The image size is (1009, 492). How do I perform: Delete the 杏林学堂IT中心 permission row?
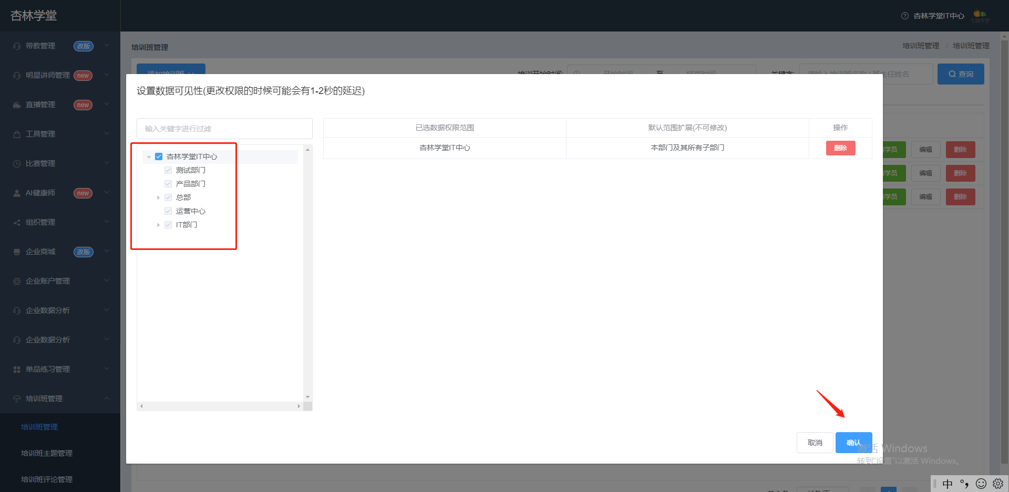[x=841, y=148]
